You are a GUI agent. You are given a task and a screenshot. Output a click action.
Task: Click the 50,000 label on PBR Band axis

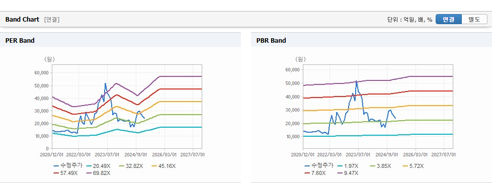pyautogui.click(x=293, y=83)
